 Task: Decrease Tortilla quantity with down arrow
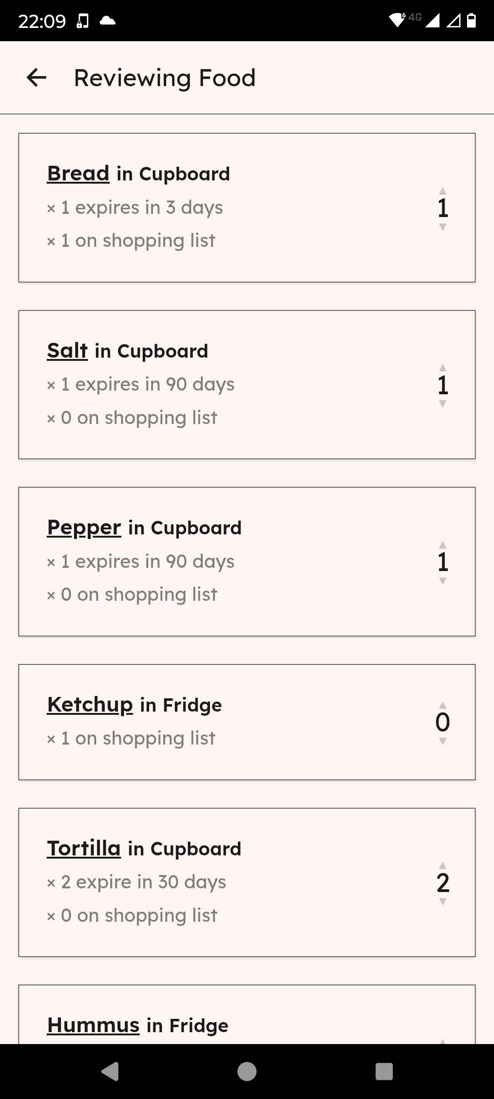click(442, 902)
